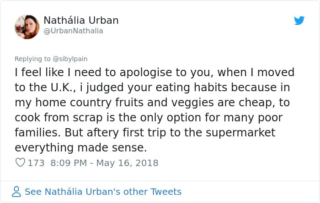The image size is (320, 203).
Task: Click 'fruits and veggies are cheap' text
Action: click(193, 103)
